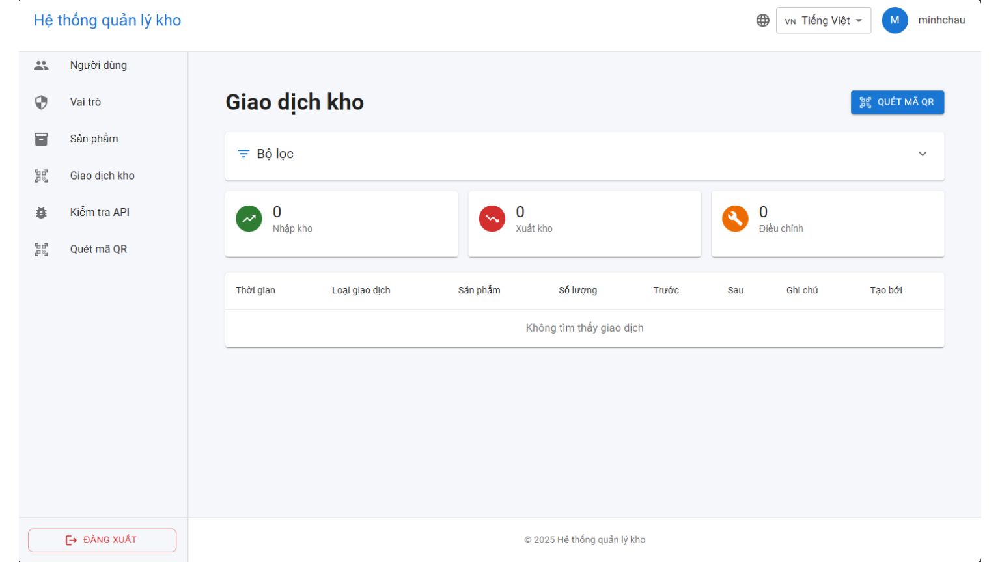Click the Quét mã QR sidebar icon

click(x=40, y=248)
